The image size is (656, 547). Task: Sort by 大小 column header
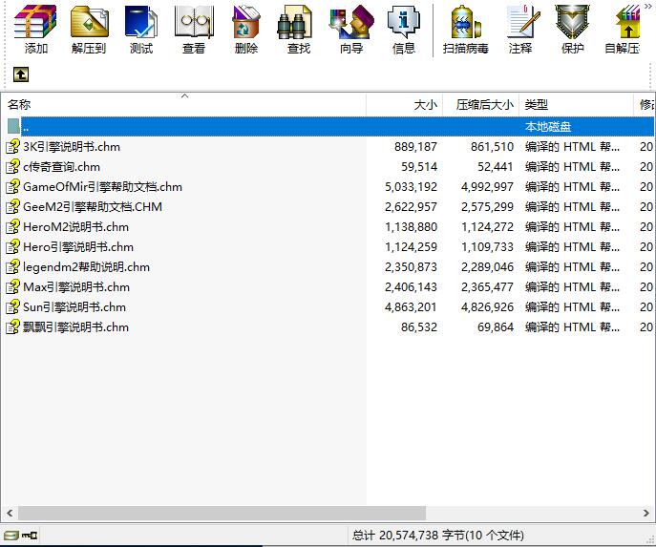(x=405, y=105)
